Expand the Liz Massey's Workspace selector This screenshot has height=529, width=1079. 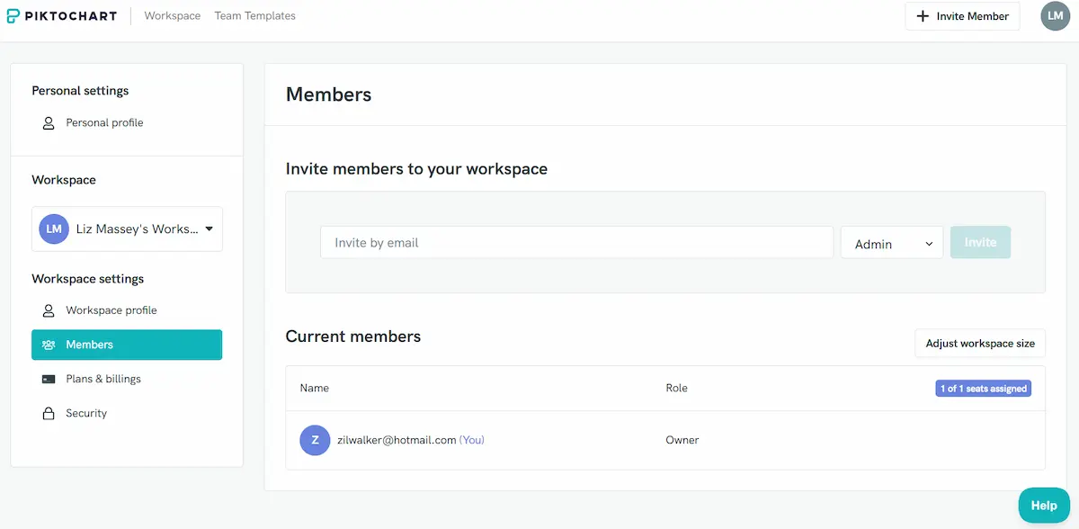tap(127, 229)
